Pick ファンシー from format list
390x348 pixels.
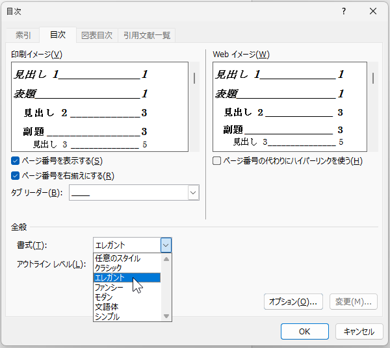pos(127,288)
